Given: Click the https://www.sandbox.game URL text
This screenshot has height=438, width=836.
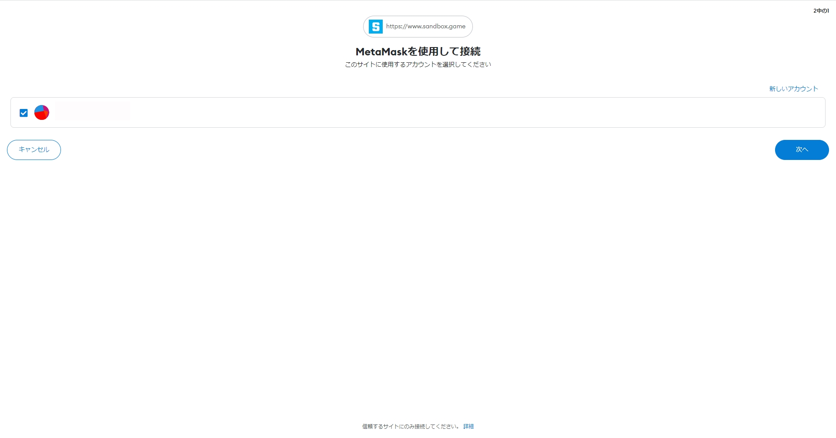Looking at the screenshot, I should tap(426, 27).
